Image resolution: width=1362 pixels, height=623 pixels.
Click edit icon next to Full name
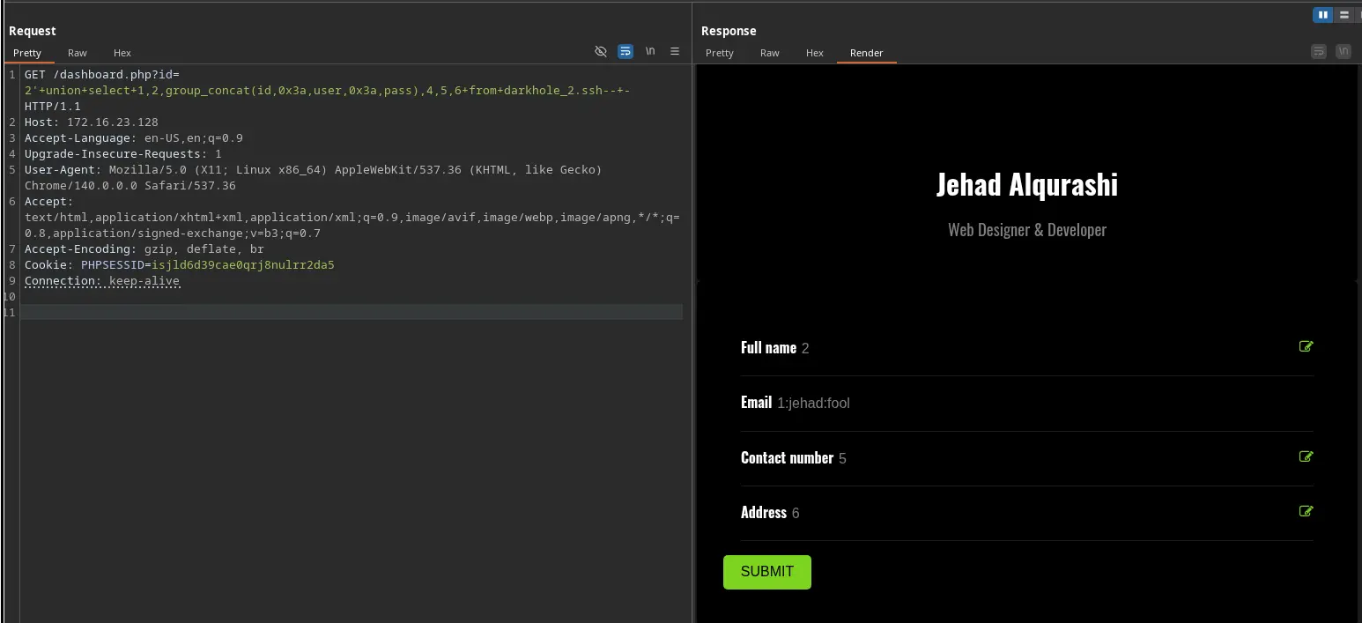click(x=1306, y=346)
